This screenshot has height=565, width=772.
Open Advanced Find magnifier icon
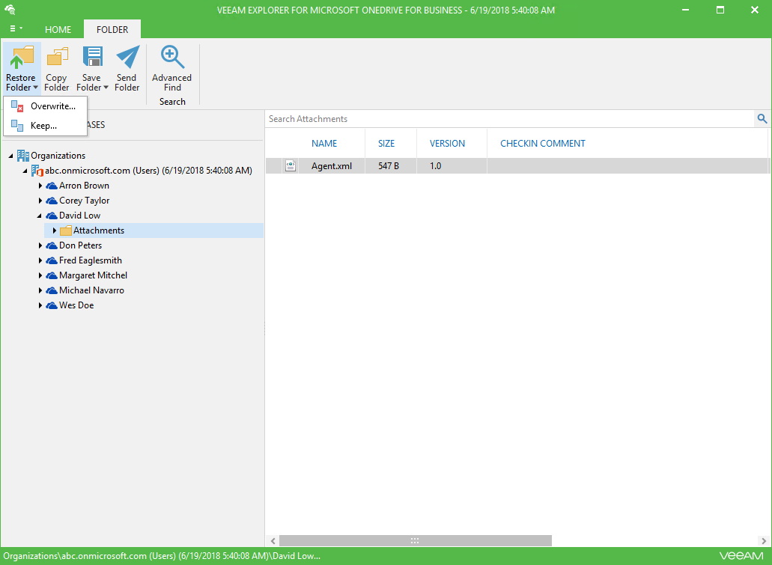click(172, 57)
